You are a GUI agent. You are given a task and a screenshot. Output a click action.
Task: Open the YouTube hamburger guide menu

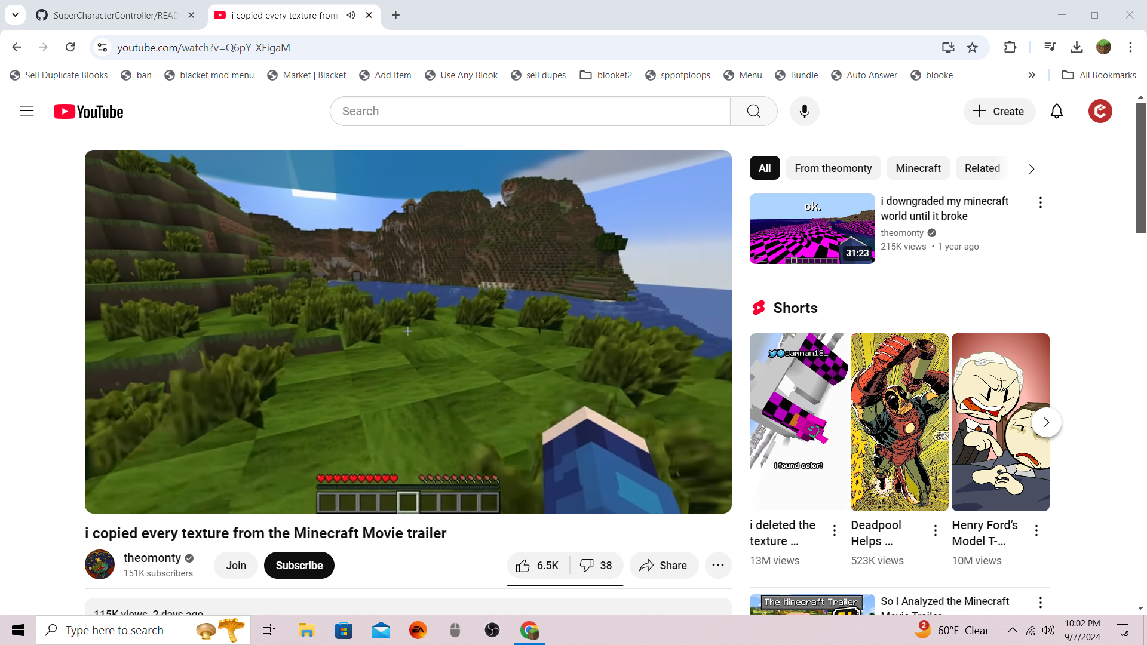pyautogui.click(x=27, y=111)
